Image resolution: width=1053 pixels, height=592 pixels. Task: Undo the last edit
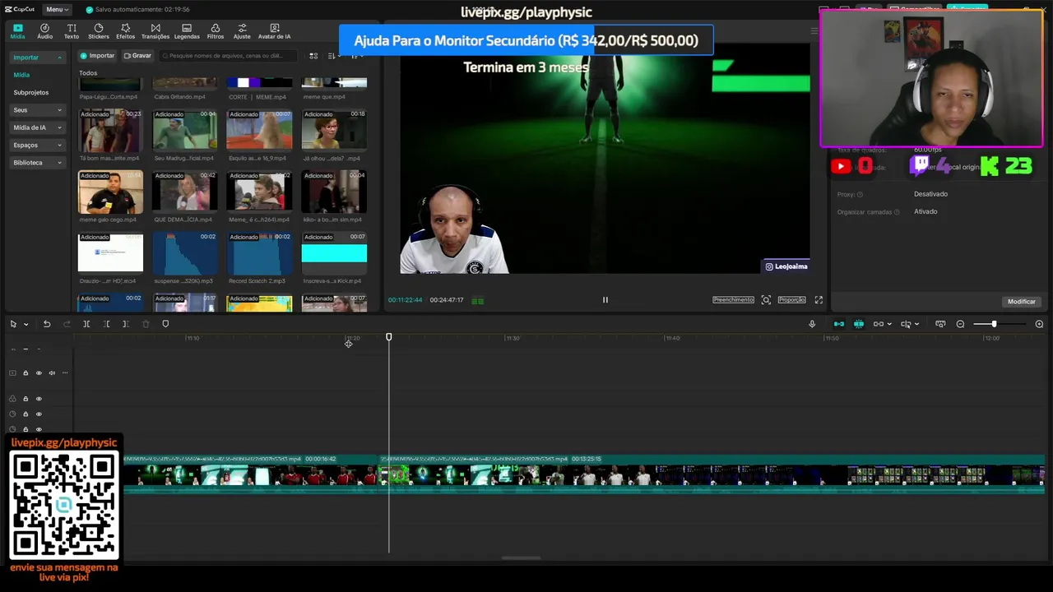click(47, 324)
